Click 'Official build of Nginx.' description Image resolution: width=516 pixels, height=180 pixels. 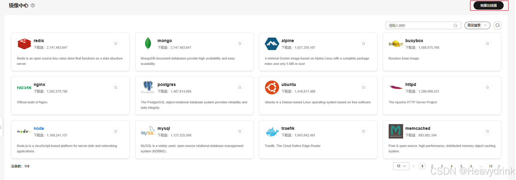(x=33, y=102)
